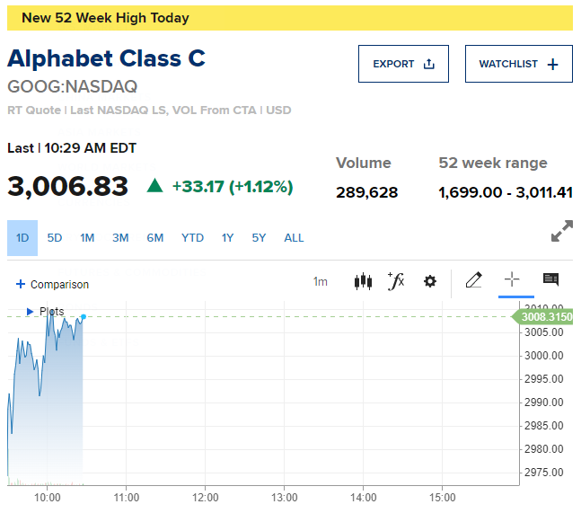Select the 1D range toggle
The height and width of the screenshot is (513, 581).
22,237
